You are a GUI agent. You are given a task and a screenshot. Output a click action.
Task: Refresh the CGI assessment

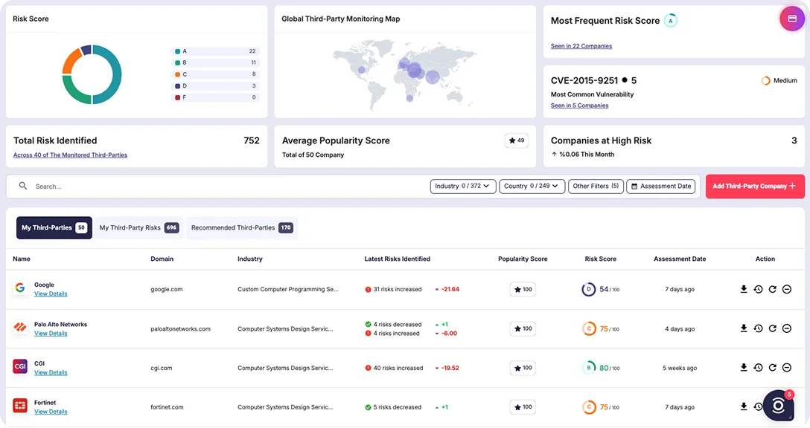[772, 368]
